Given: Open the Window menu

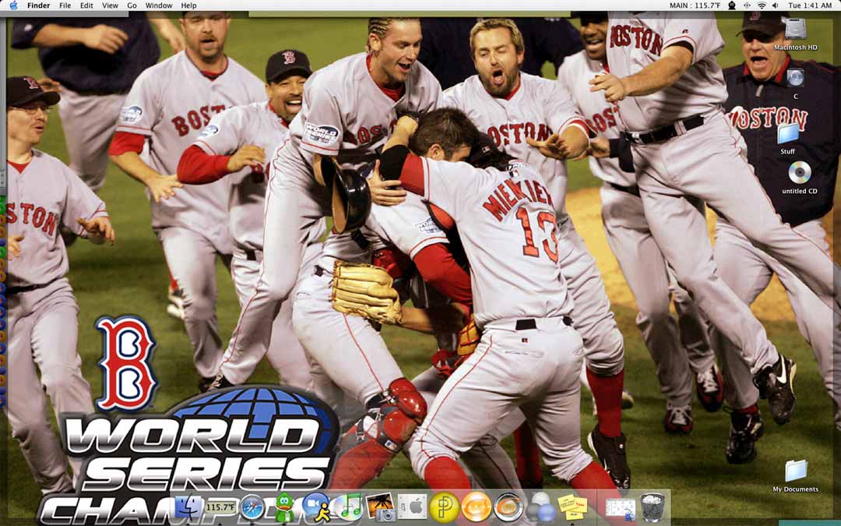Looking at the screenshot, I should pos(159,5).
